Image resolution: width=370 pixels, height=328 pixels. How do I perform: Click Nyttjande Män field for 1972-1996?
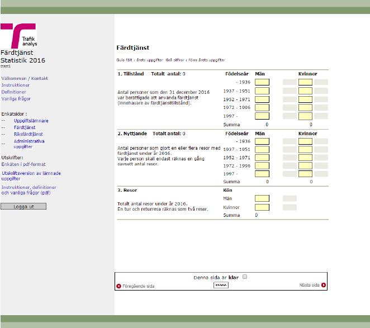[x=262, y=165]
